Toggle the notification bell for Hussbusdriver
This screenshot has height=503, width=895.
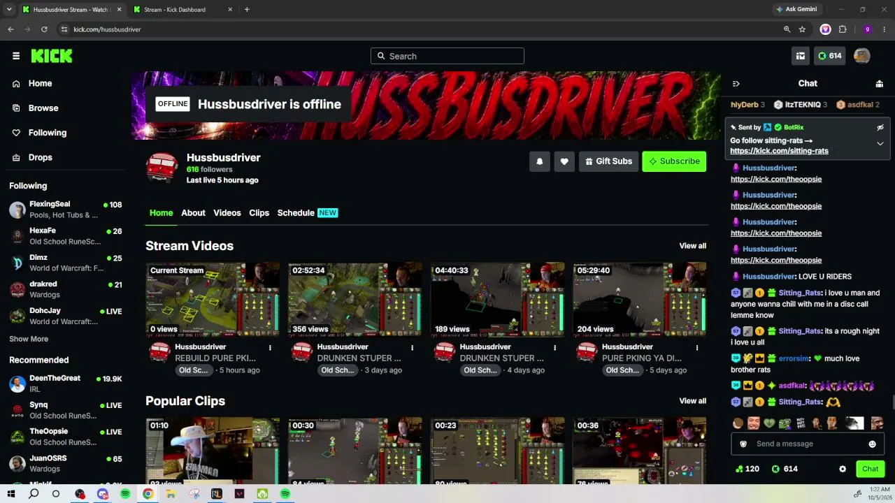tap(540, 161)
